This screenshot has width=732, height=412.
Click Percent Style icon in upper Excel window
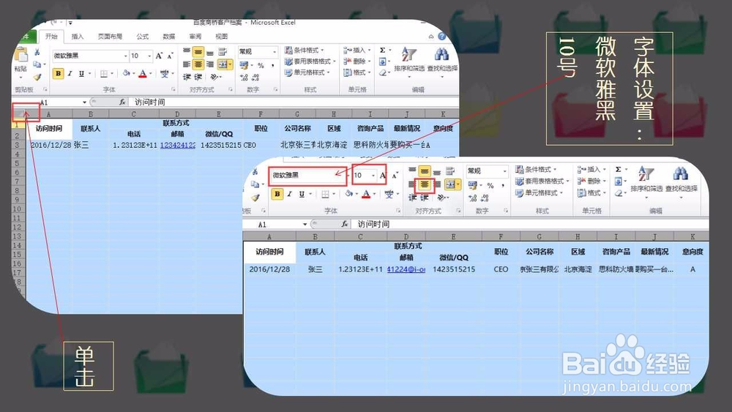[x=261, y=66]
